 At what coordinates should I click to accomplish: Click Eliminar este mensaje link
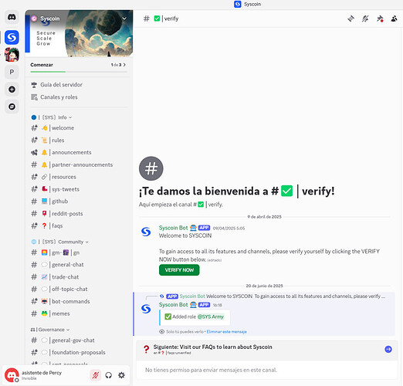click(226, 332)
